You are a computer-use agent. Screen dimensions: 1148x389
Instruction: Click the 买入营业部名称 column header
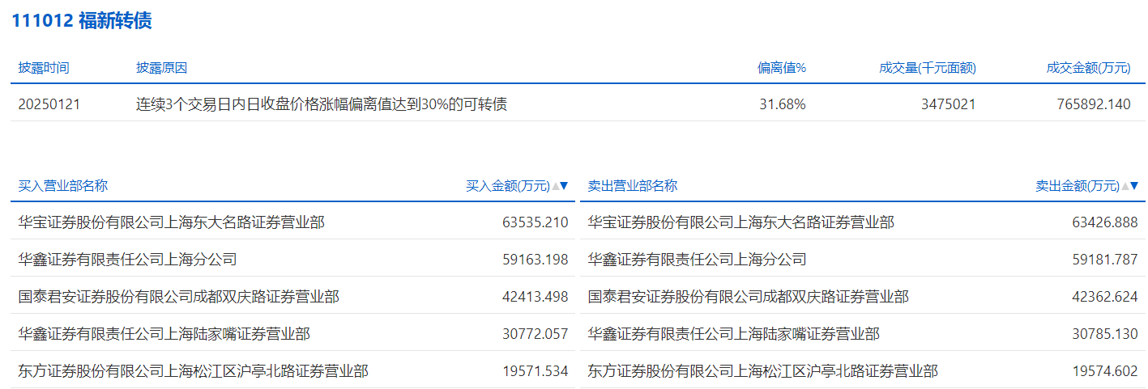pos(63,186)
